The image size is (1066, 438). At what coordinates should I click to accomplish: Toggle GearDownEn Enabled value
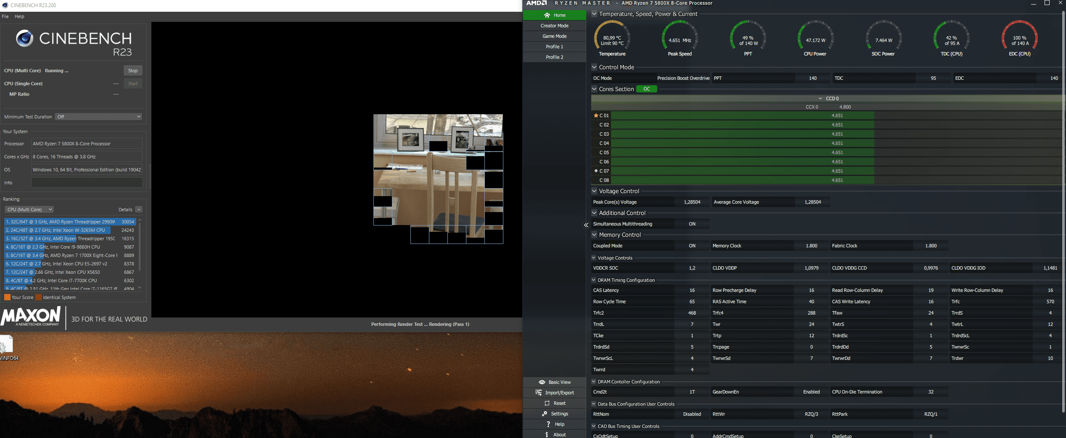tap(811, 392)
